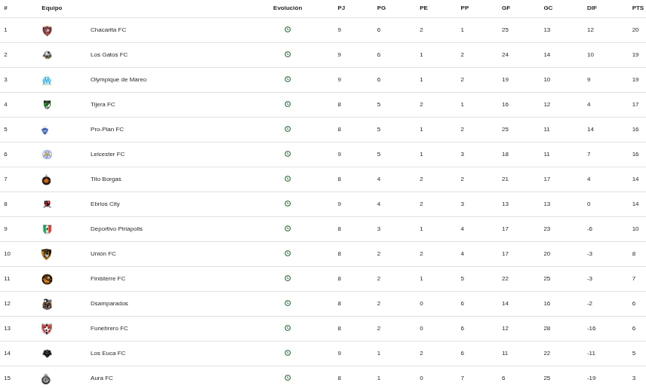Open evolution clock icon for Chacarita FC
The width and height of the screenshot is (646, 389).
pyautogui.click(x=288, y=29)
